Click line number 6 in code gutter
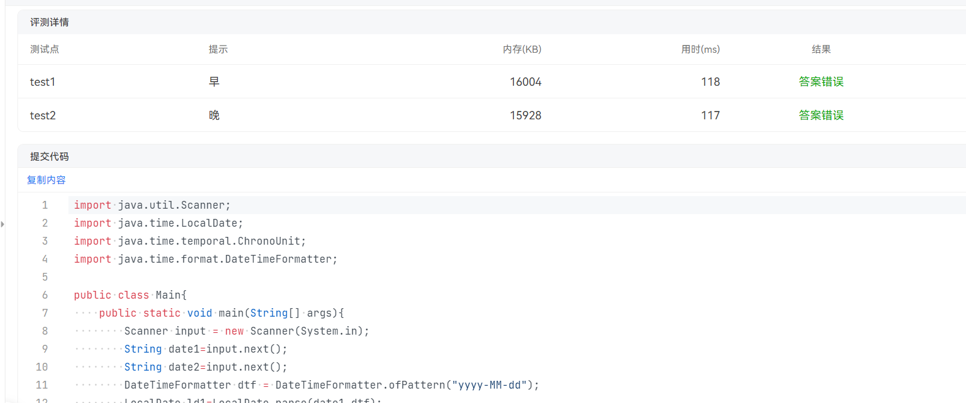 coord(44,295)
